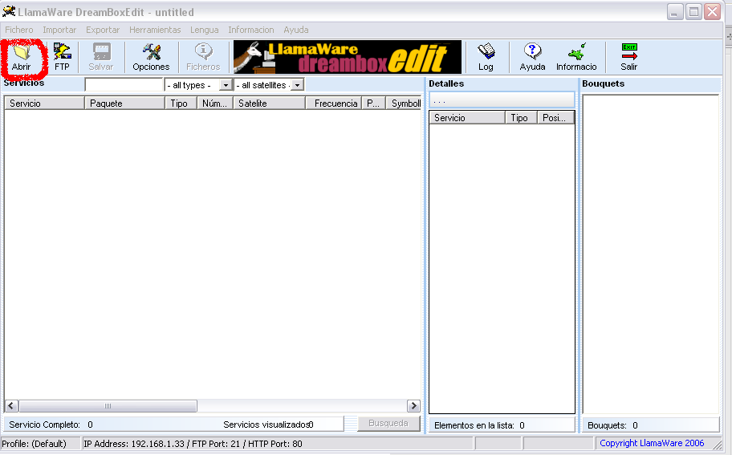The width and height of the screenshot is (732, 455).
Task: Click the horizontal scrollbar right arrow
Action: (413, 406)
